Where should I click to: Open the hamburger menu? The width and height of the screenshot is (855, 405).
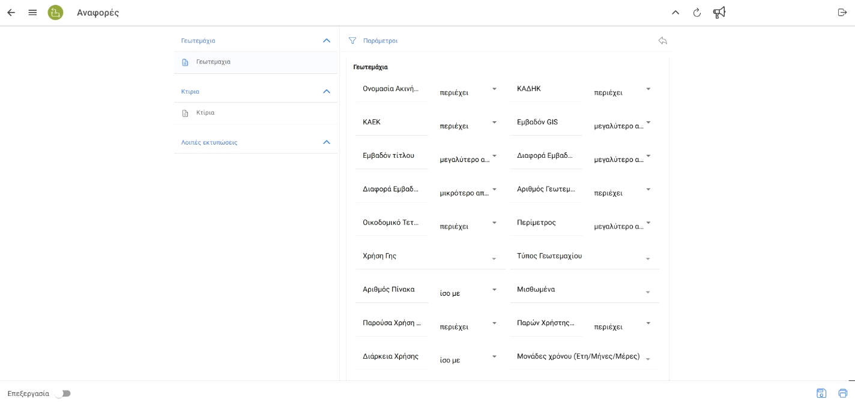click(x=32, y=13)
